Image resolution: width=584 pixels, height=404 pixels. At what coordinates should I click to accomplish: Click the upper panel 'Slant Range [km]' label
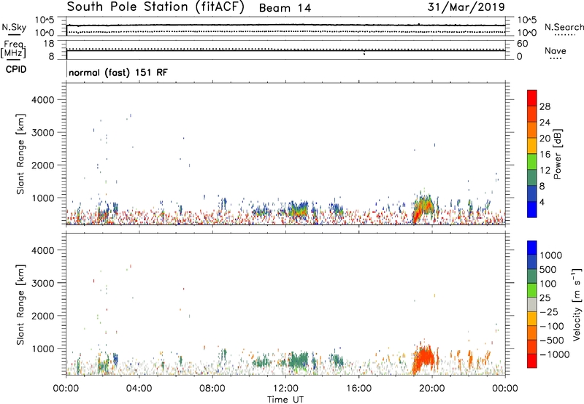click(x=20, y=154)
